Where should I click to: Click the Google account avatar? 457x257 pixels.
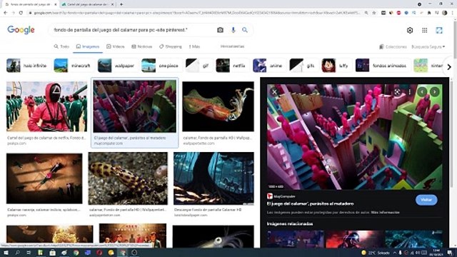pos(439,30)
